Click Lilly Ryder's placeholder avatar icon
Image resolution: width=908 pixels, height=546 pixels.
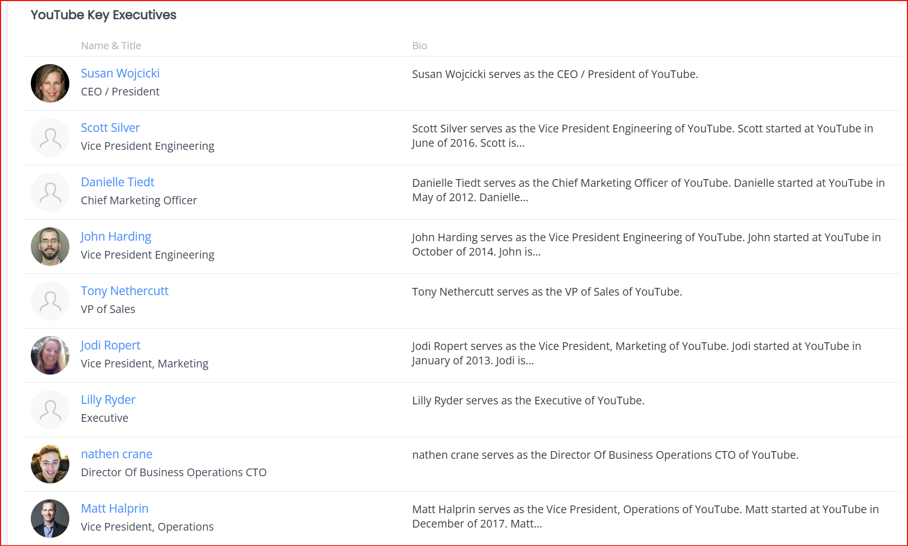pyautogui.click(x=50, y=410)
